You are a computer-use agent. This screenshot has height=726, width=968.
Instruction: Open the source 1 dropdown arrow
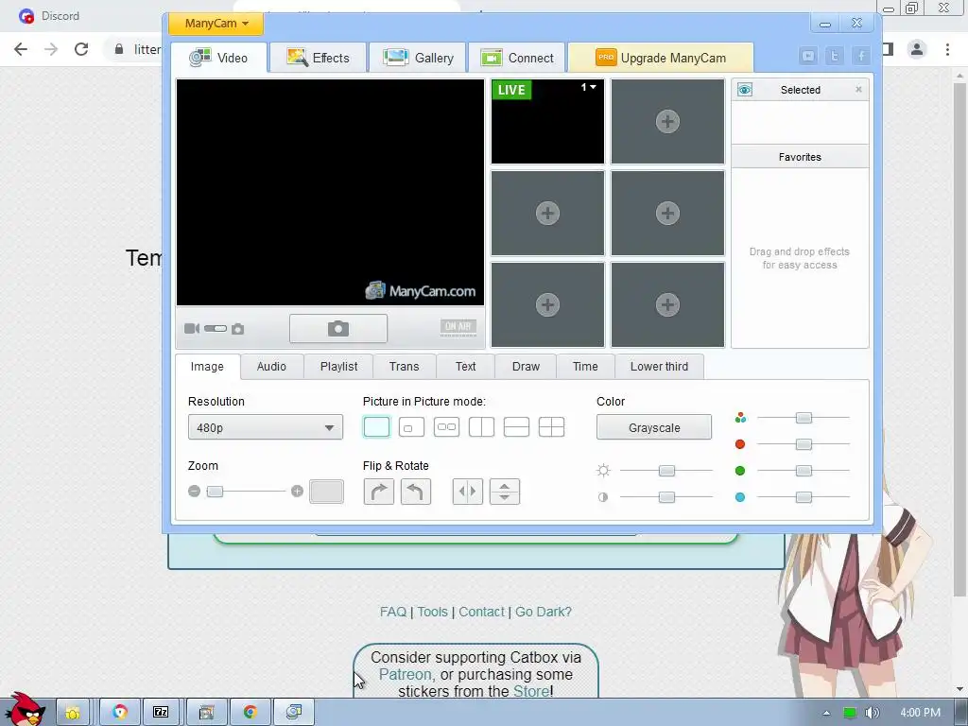pos(593,87)
